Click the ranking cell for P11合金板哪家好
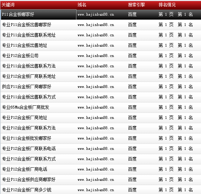 click(176, 14)
